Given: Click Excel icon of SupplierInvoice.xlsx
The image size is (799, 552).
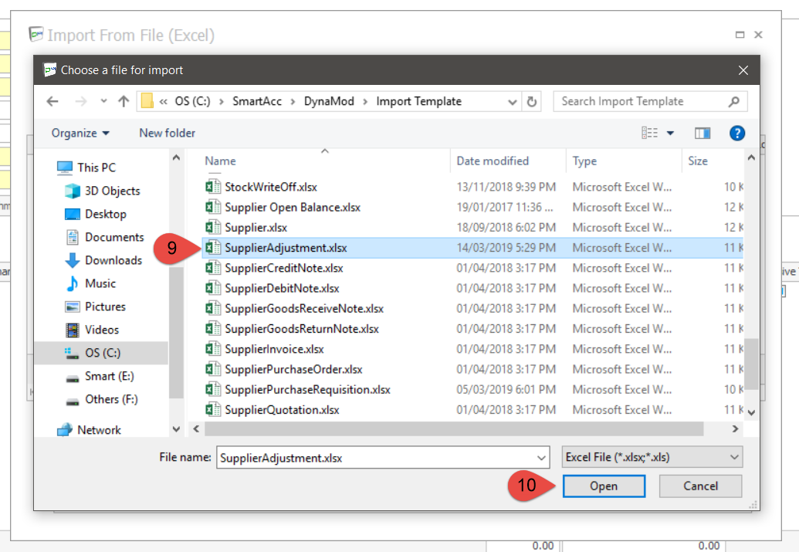Looking at the screenshot, I should tap(213, 349).
